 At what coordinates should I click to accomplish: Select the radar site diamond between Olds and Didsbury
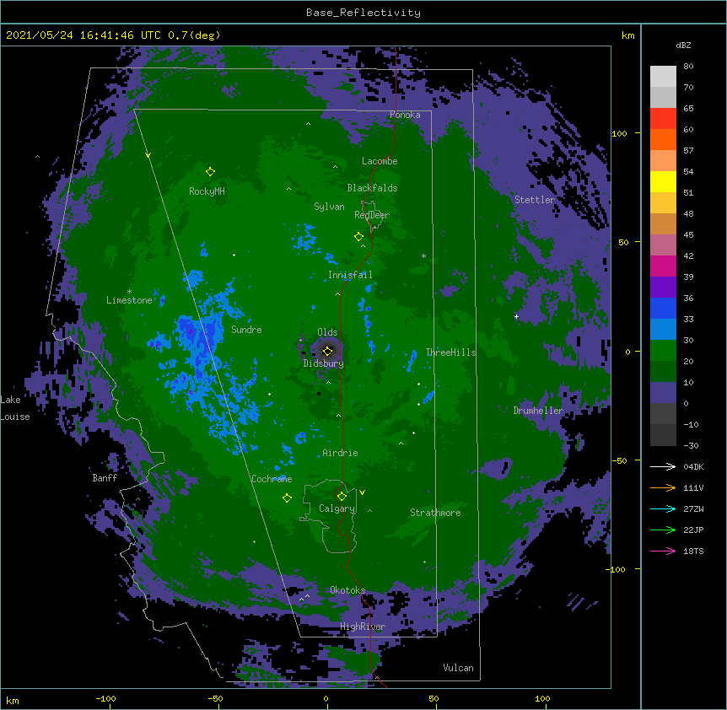(x=328, y=351)
